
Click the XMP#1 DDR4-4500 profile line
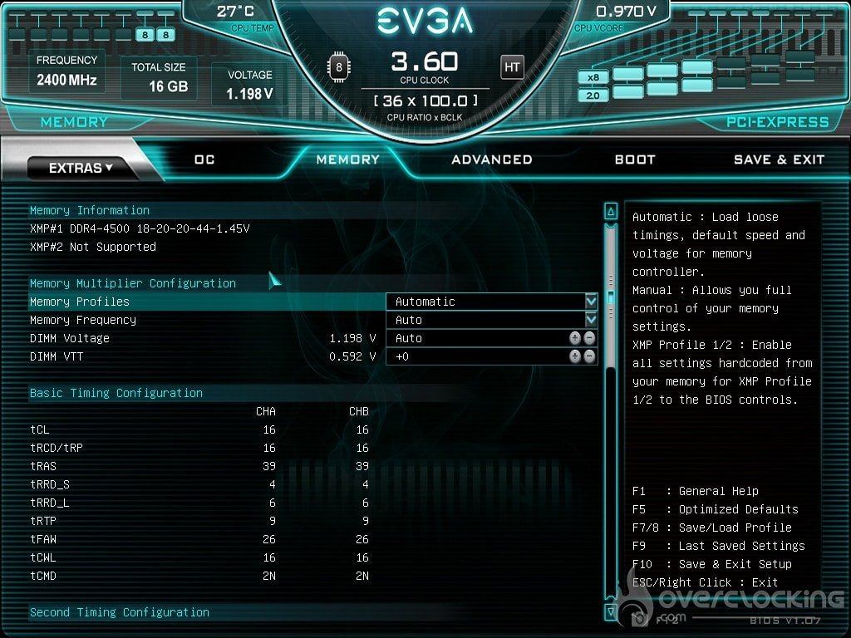[x=140, y=228]
